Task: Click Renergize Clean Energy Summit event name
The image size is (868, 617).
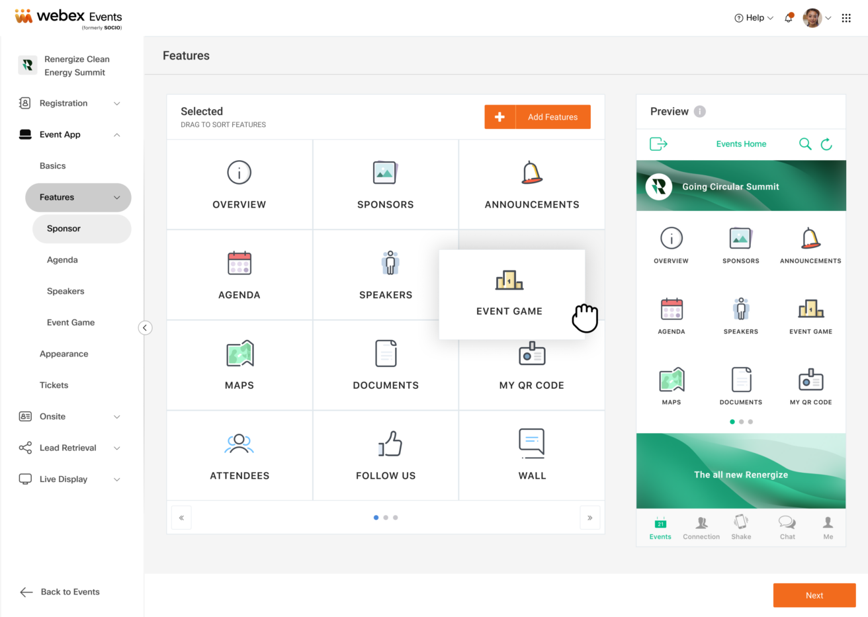Action: 77,65
